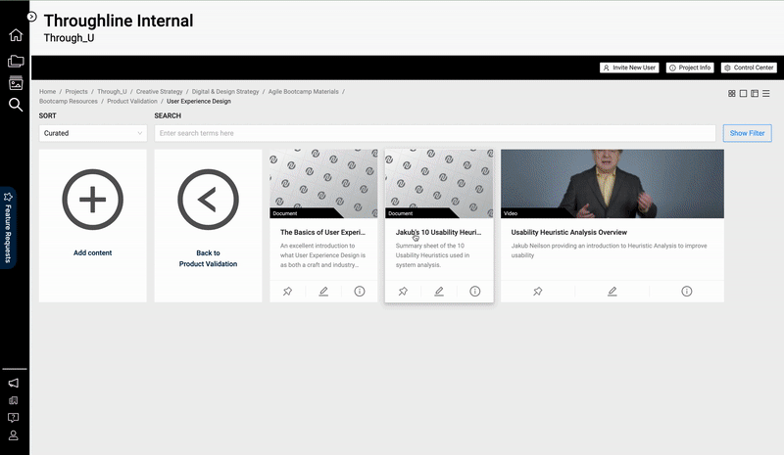Navigate to Through_U breadcrumb
784x455 pixels.
[112, 92]
